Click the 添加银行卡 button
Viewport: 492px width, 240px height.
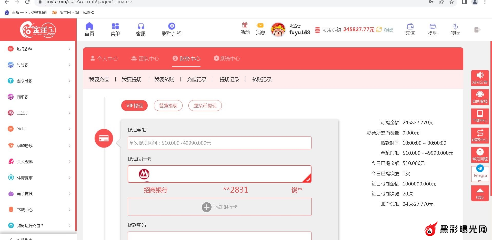point(219,207)
